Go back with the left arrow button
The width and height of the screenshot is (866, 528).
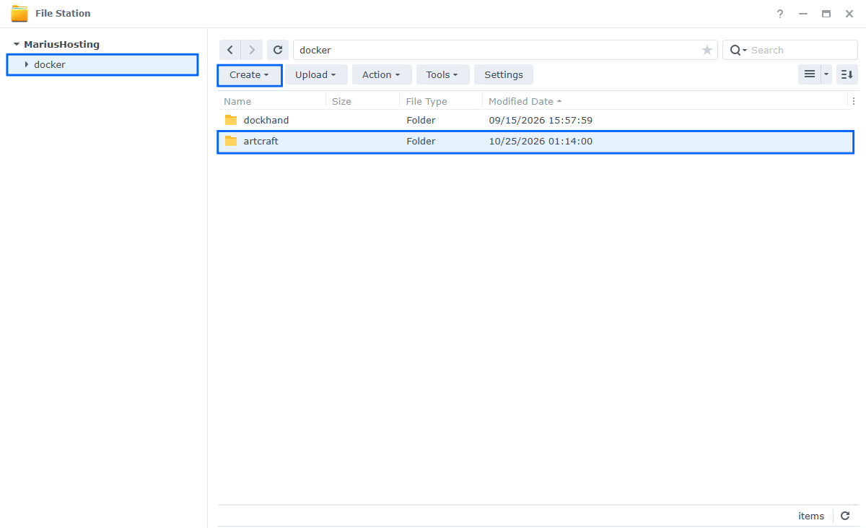229,50
